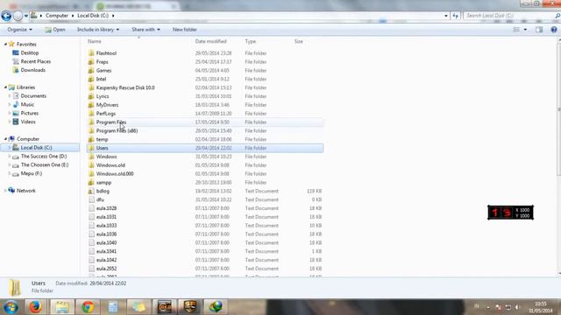Sort by the Name column header
This screenshot has width=561, height=315.
95,41
